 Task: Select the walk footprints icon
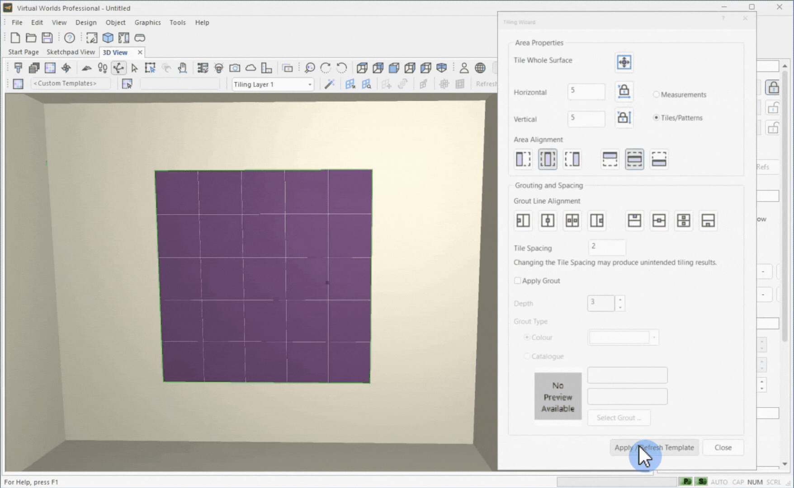[103, 68]
